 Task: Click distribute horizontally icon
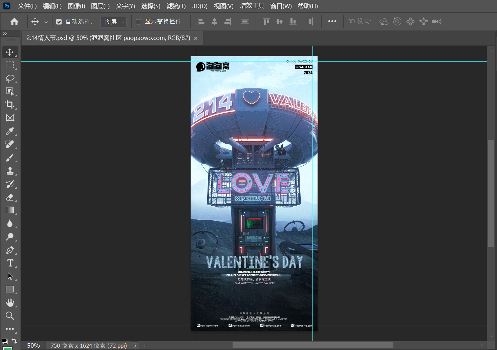310,22
